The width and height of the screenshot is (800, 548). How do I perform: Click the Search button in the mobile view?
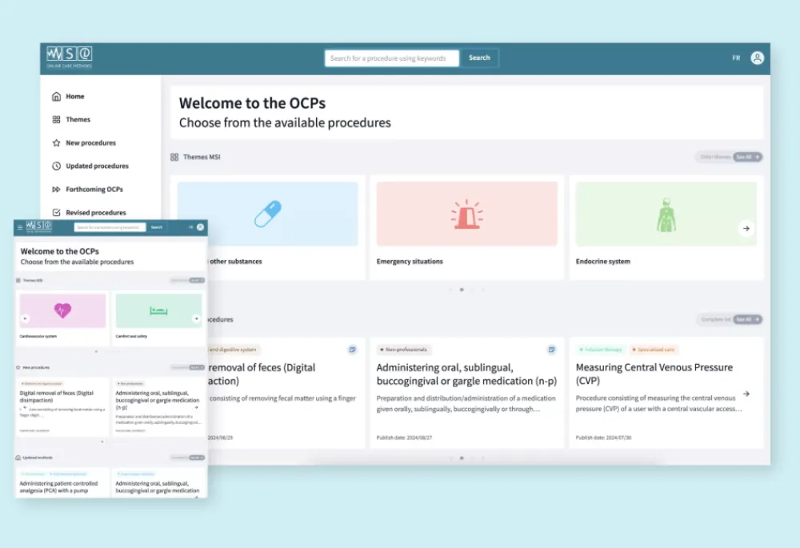(x=157, y=227)
